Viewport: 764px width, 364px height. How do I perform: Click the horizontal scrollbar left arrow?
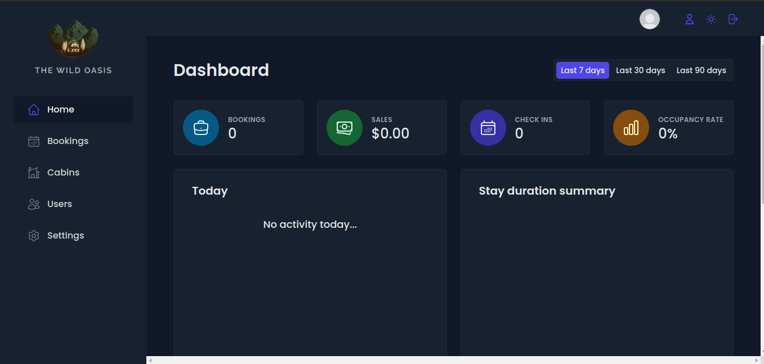(150, 360)
